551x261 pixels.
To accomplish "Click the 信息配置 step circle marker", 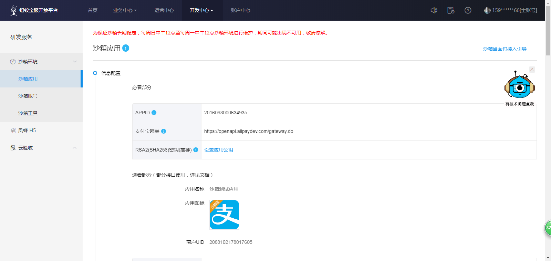I will click(x=95, y=73).
